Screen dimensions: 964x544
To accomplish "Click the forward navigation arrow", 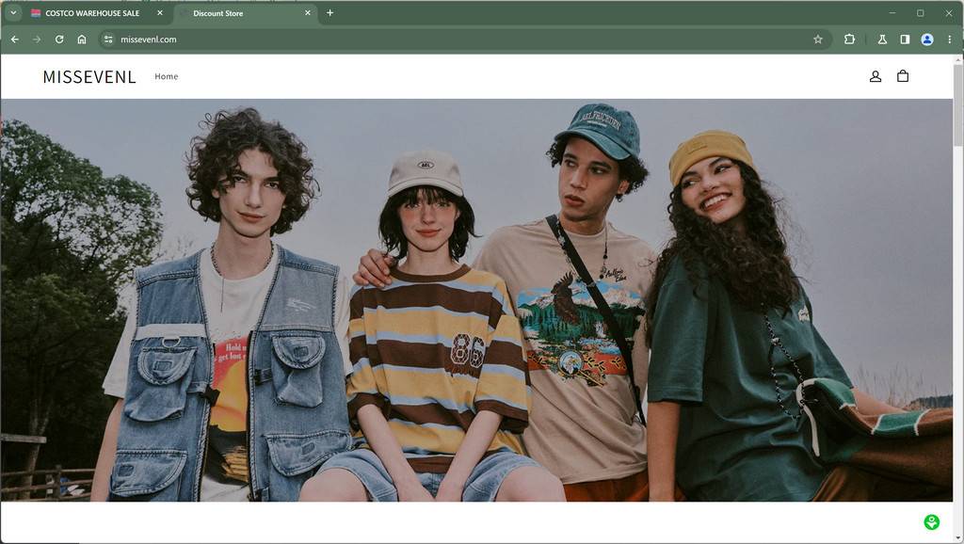I will 36,40.
